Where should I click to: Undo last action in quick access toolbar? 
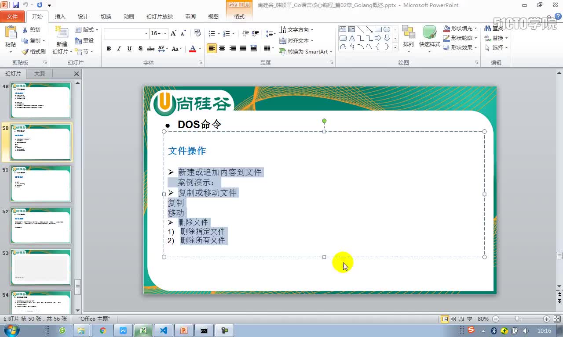coord(26,5)
